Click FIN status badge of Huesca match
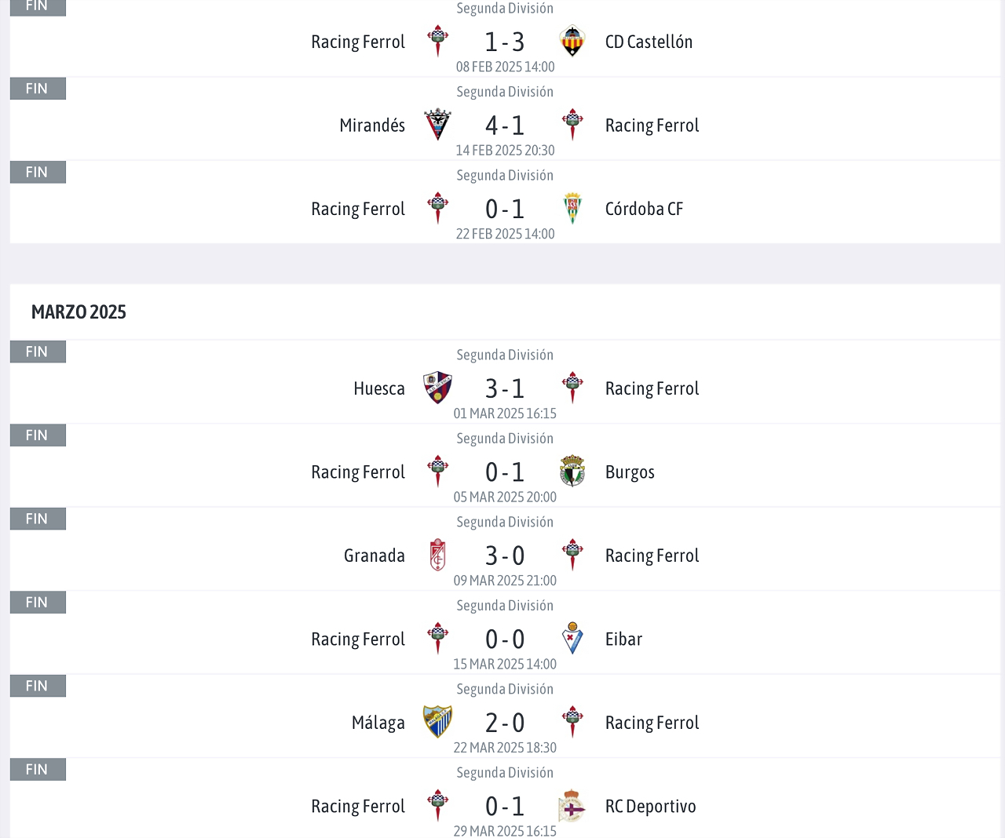1005x838 pixels. (x=38, y=352)
